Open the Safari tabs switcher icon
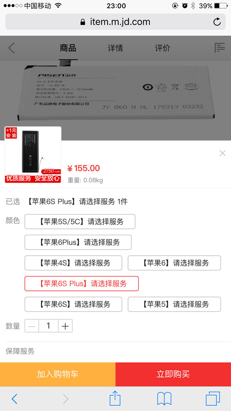 213,399
